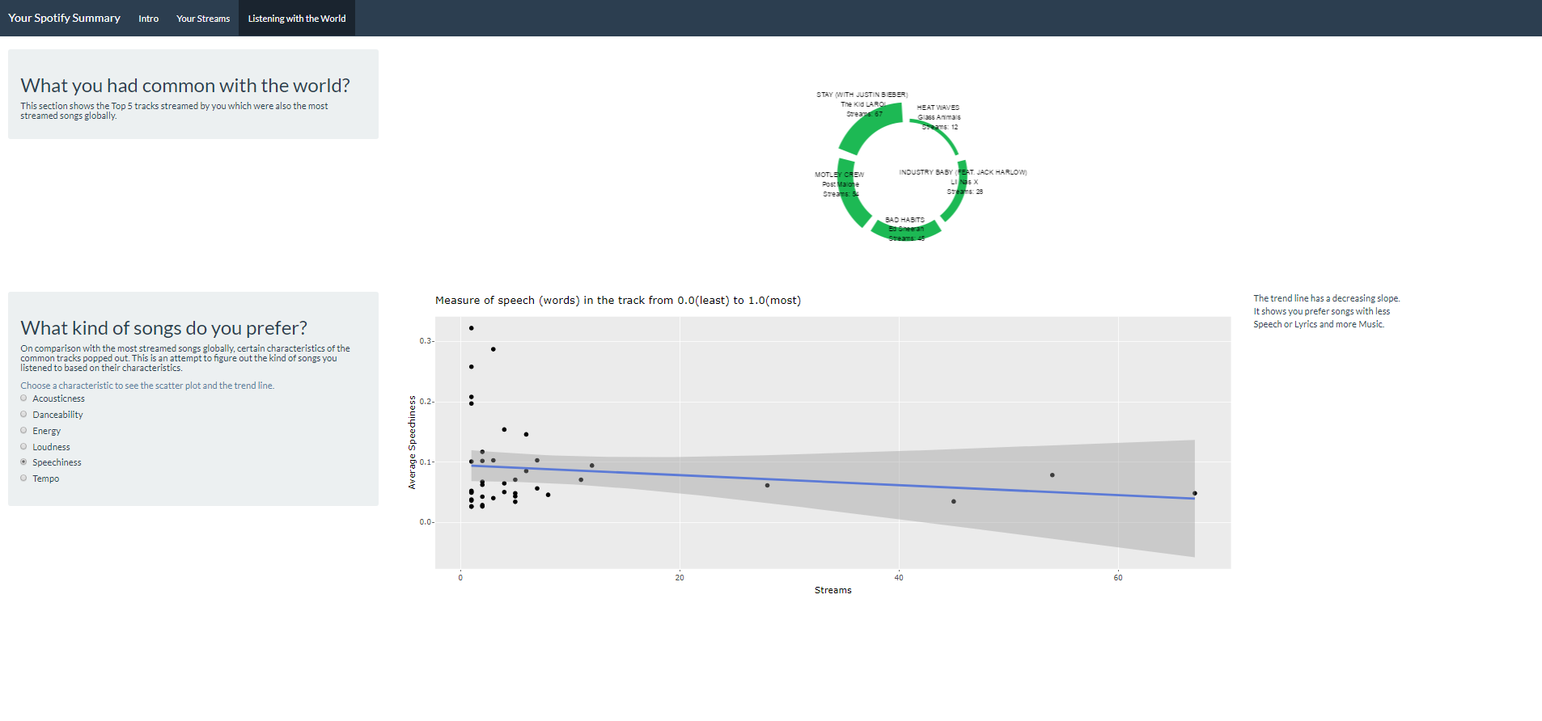The width and height of the screenshot is (1542, 721).
Task: Pick the Loudness radio button
Action: click(23, 447)
